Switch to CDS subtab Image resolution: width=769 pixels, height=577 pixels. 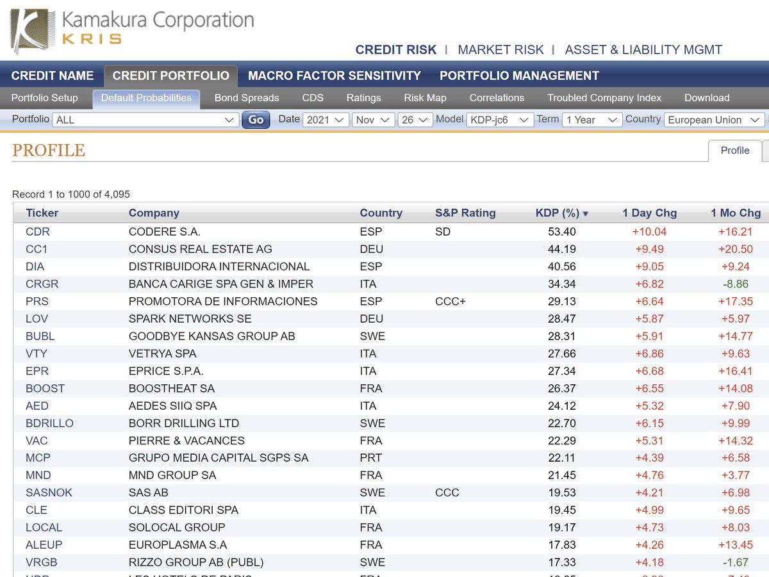tap(313, 98)
